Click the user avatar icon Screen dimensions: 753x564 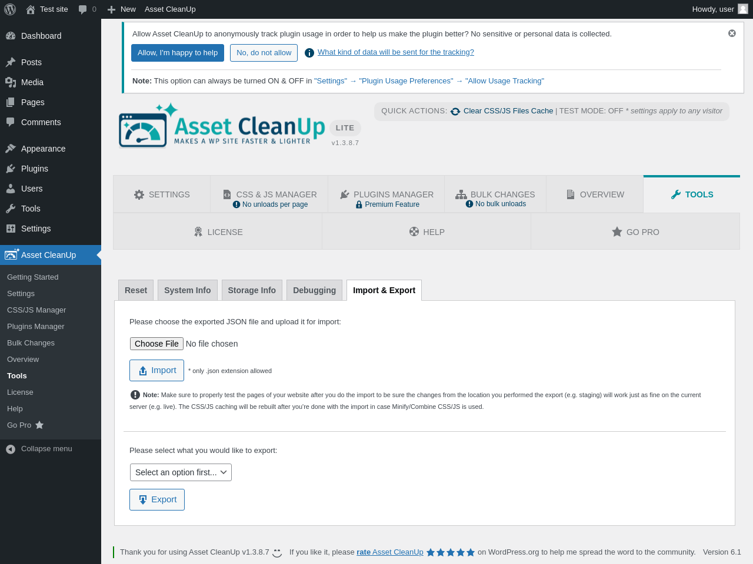click(x=743, y=9)
